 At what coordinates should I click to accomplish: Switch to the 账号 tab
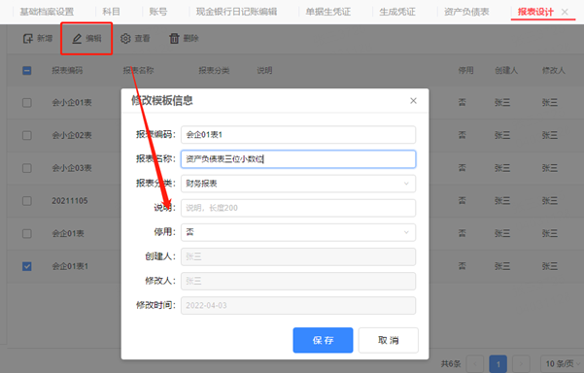[x=158, y=12]
